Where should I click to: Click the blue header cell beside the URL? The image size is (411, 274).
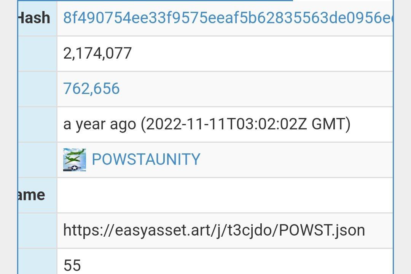[37, 231]
